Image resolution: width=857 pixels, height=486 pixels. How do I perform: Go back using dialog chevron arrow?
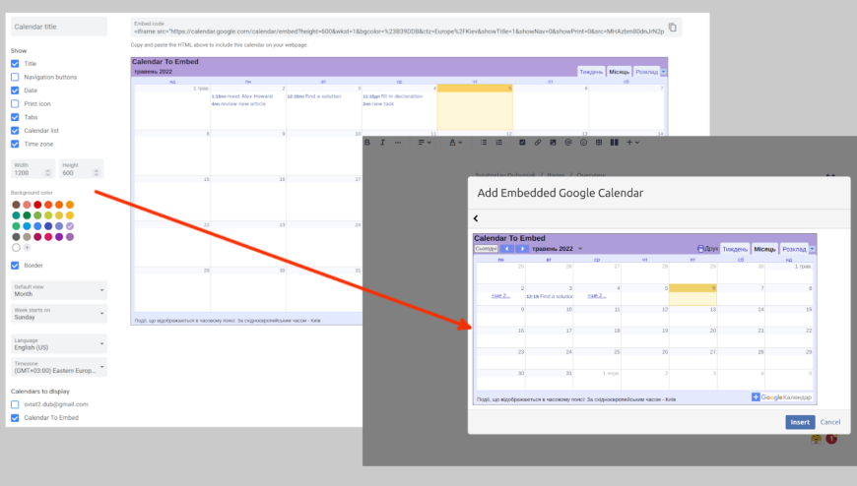(476, 218)
